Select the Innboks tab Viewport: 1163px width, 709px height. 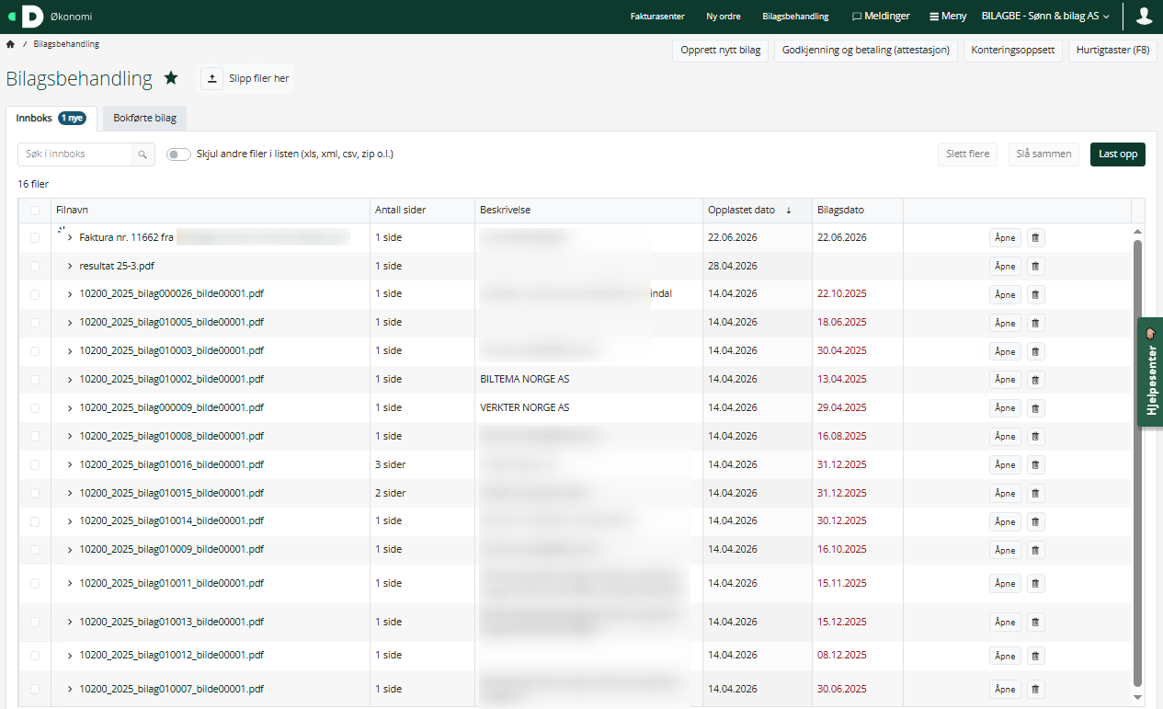pyautogui.click(x=51, y=119)
